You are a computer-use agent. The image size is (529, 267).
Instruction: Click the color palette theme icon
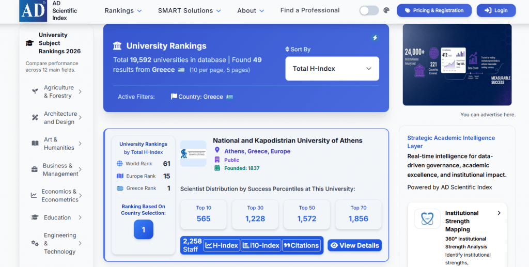(x=386, y=10)
